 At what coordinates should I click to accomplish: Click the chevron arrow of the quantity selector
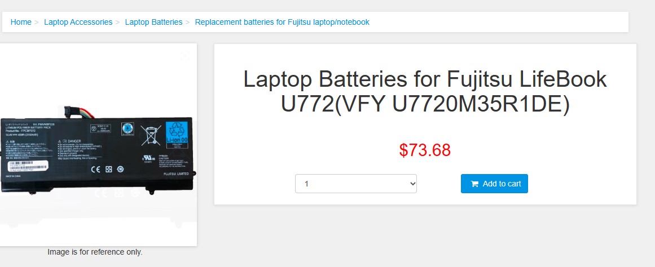(x=413, y=184)
